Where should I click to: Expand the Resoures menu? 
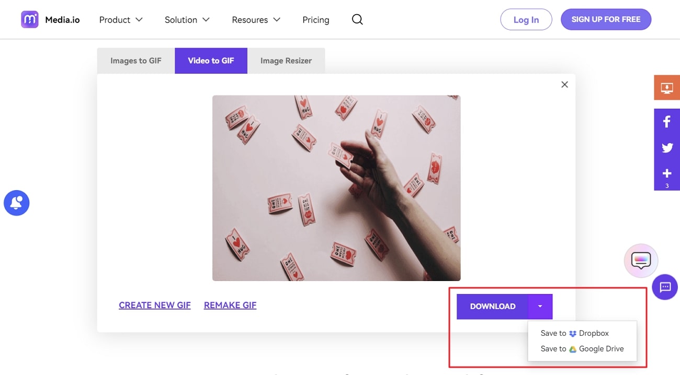click(x=256, y=20)
